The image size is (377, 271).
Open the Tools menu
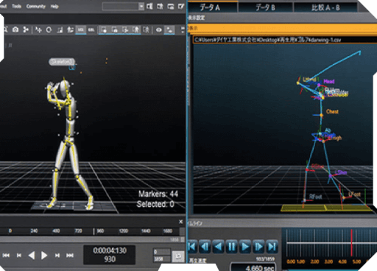pyautogui.click(x=16, y=6)
